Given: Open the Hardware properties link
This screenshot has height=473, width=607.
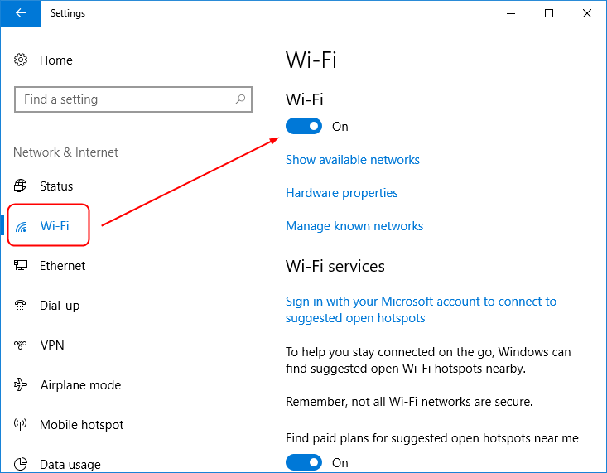Looking at the screenshot, I should (x=342, y=193).
